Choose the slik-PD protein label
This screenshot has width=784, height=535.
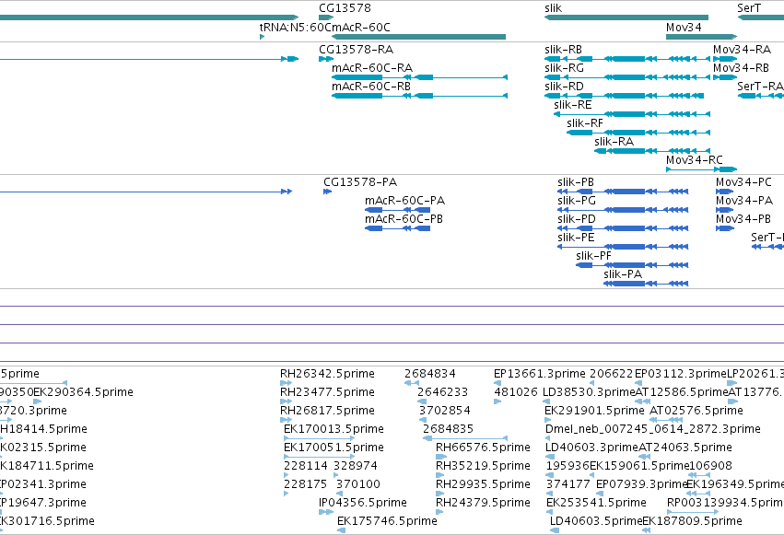tap(577, 219)
